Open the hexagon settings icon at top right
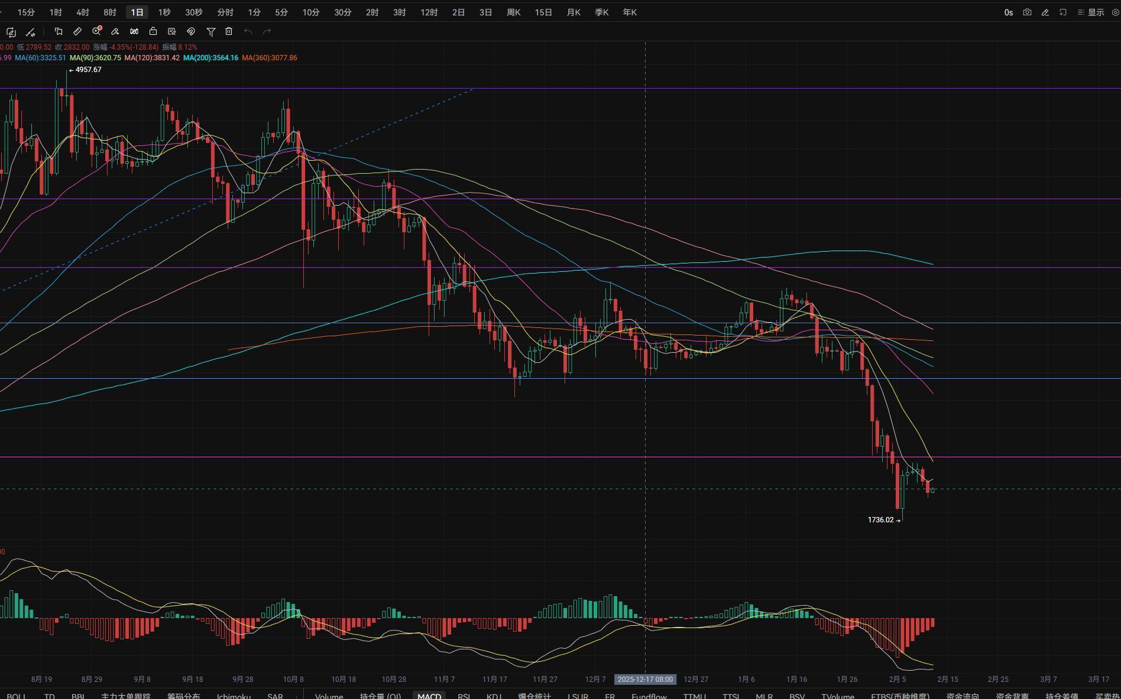This screenshot has height=699, width=1121. point(1115,12)
